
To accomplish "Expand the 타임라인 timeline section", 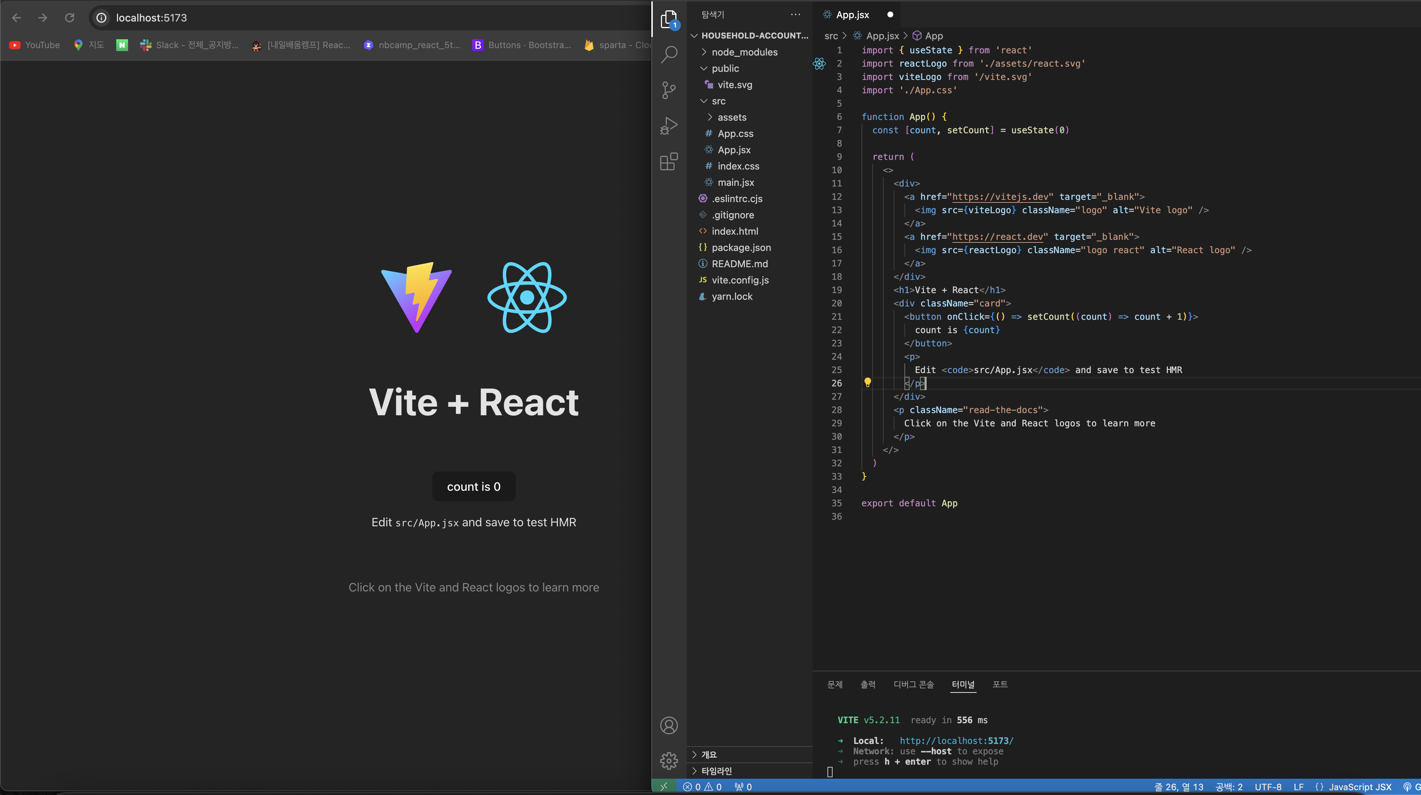I will point(716,771).
